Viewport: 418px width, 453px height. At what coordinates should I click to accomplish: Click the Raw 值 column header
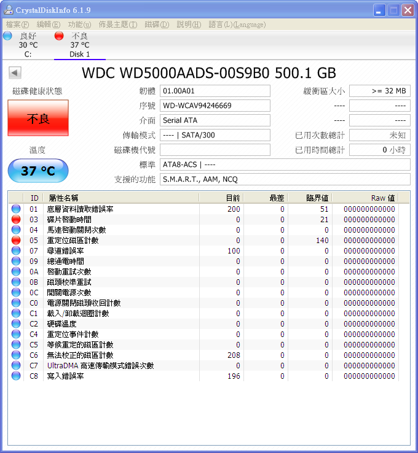pyautogui.click(x=365, y=198)
